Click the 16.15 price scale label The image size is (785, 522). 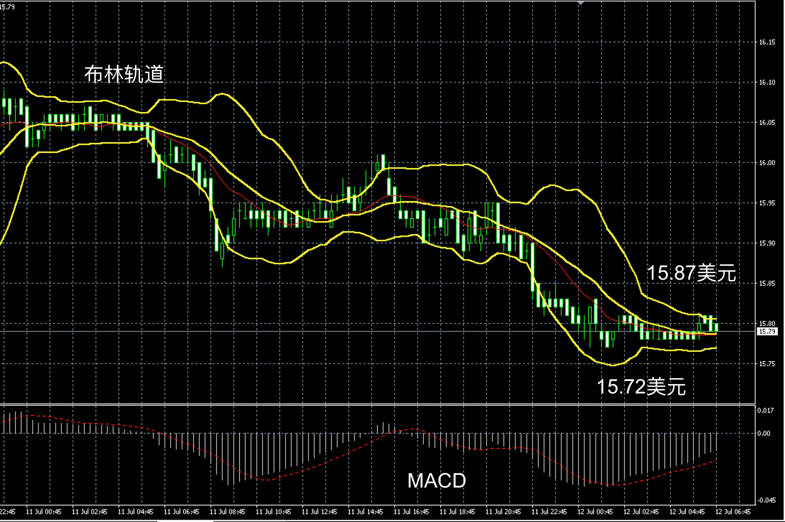[x=767, y=42]
